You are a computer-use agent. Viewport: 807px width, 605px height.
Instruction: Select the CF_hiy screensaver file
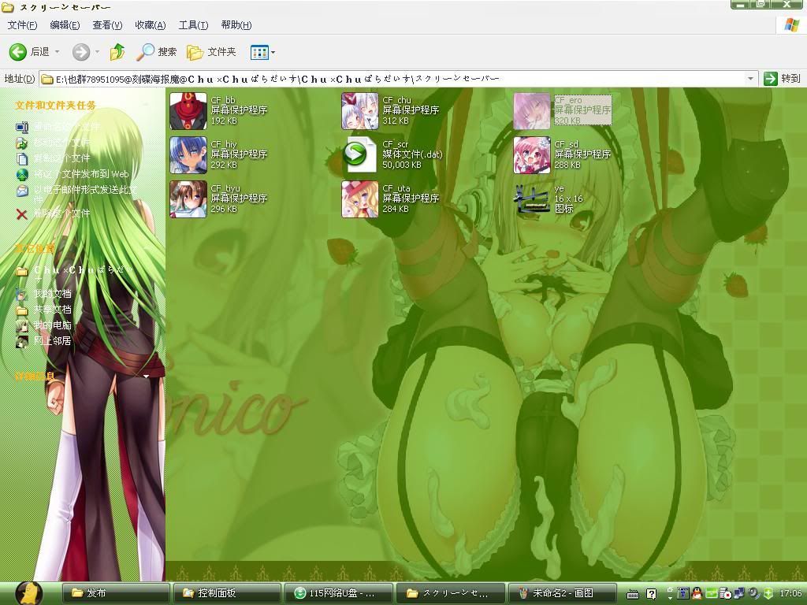(x=219, y=155)
